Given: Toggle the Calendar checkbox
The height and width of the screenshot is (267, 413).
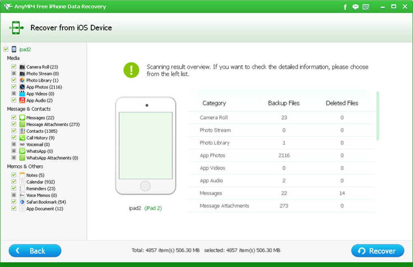Looking at the screenshot, I should click(14, 182).
